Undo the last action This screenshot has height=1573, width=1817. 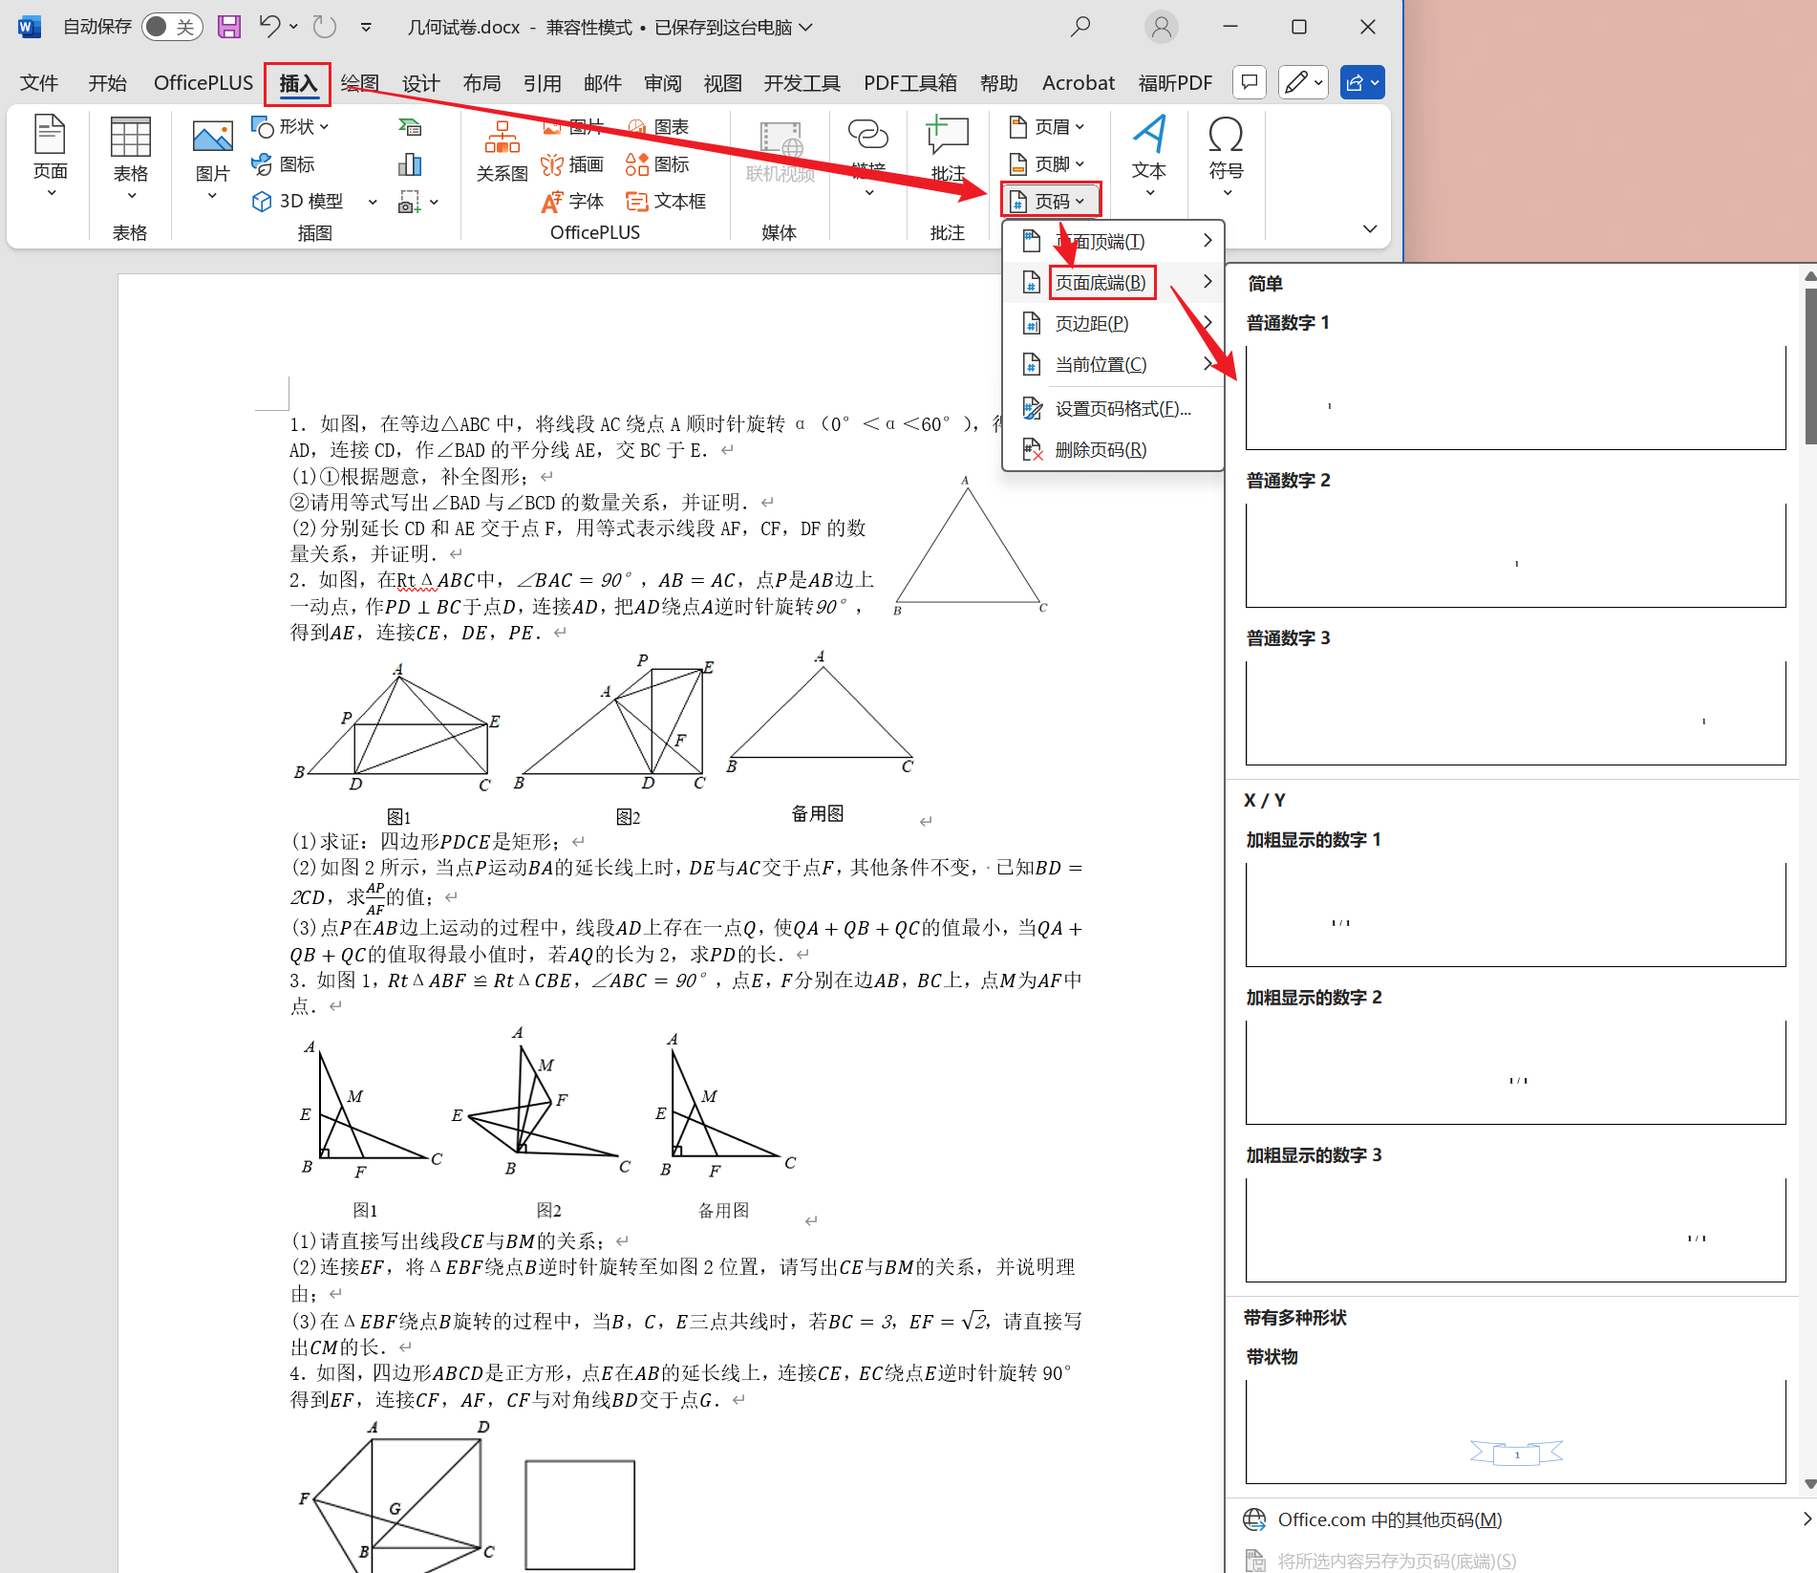pyautogui.click(x=268, y=27)
